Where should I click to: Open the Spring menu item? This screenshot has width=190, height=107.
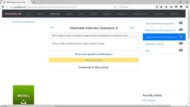tap(40, 14)
